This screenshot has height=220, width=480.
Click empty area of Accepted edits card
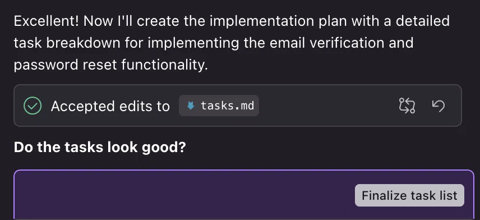click(327, 106)
